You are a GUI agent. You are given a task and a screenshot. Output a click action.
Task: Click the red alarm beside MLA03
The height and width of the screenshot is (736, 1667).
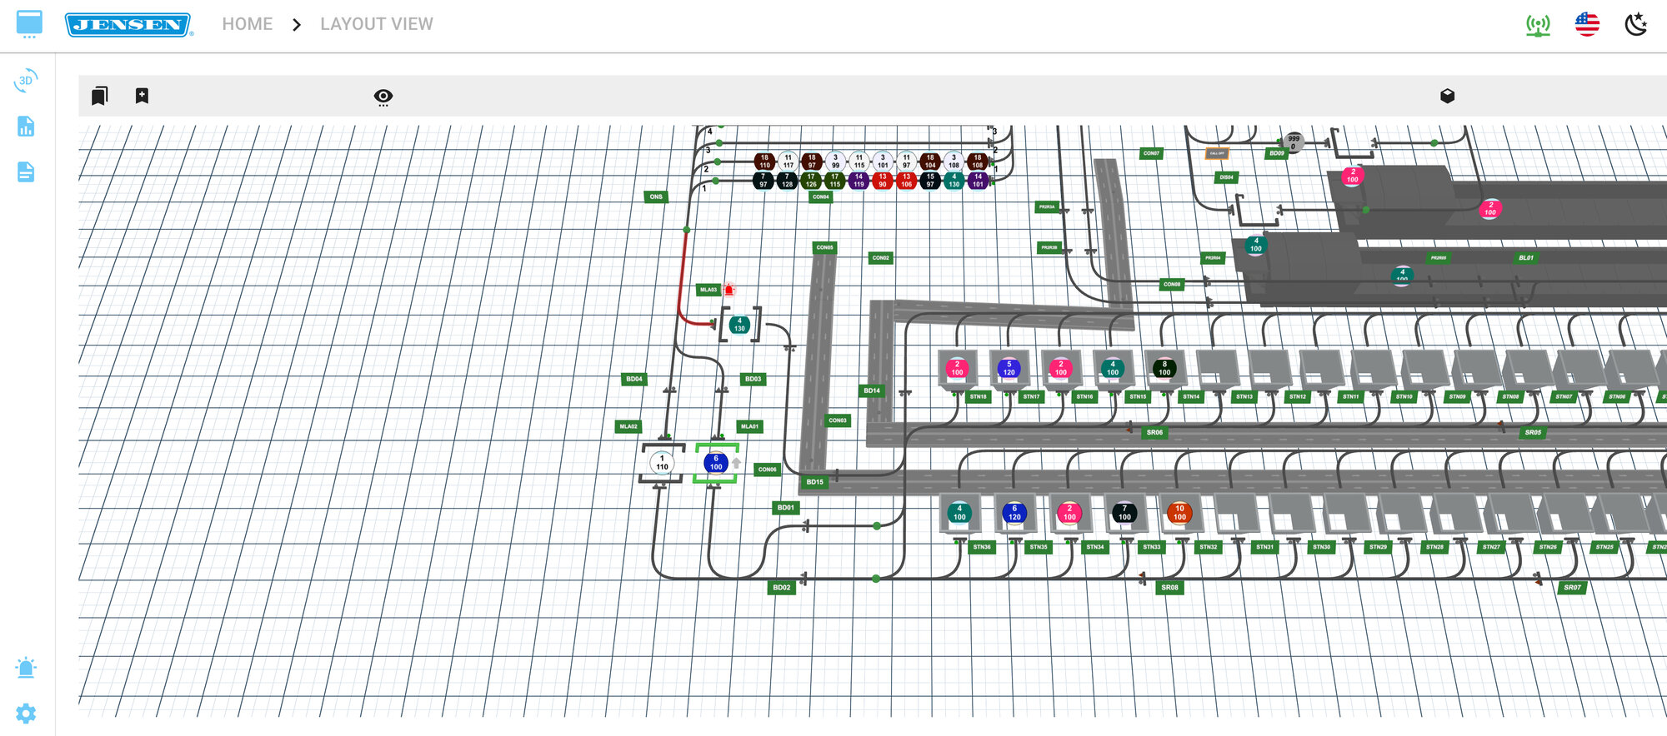pos(728,290)
